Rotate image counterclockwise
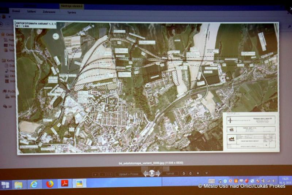The width and height of the screenshot is (292, 195). (x=183, y=173)
